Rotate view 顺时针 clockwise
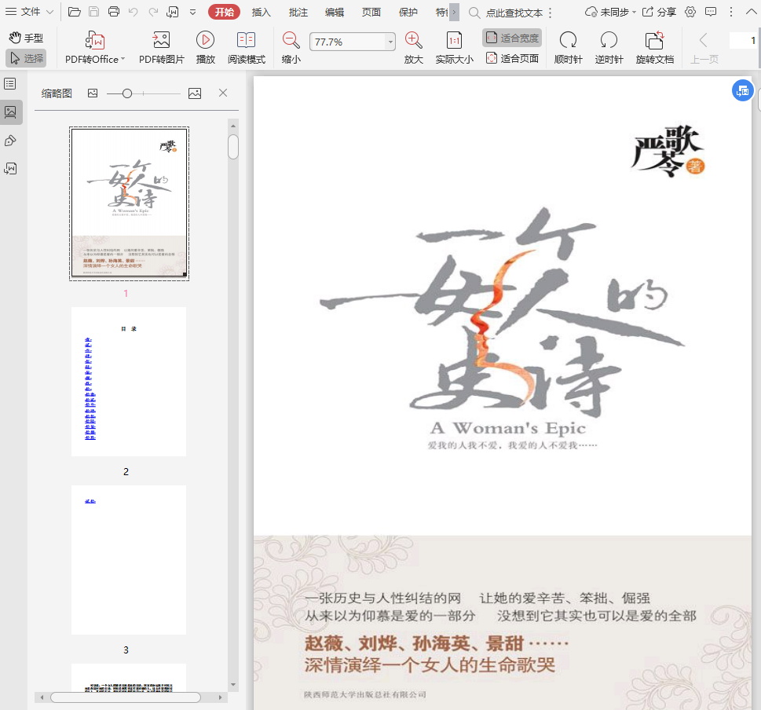The height and width of the screenshot is (710, 761). (x=569, y=48)
